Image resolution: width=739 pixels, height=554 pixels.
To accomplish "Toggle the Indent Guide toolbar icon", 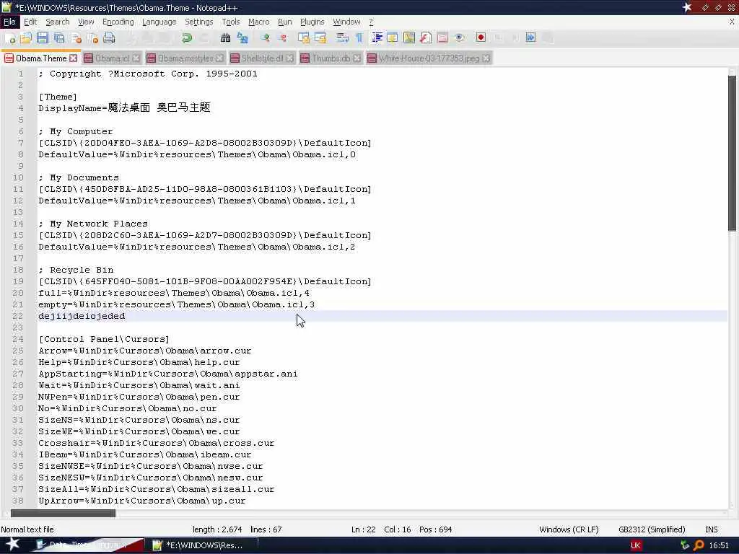I will pos(377,38).
